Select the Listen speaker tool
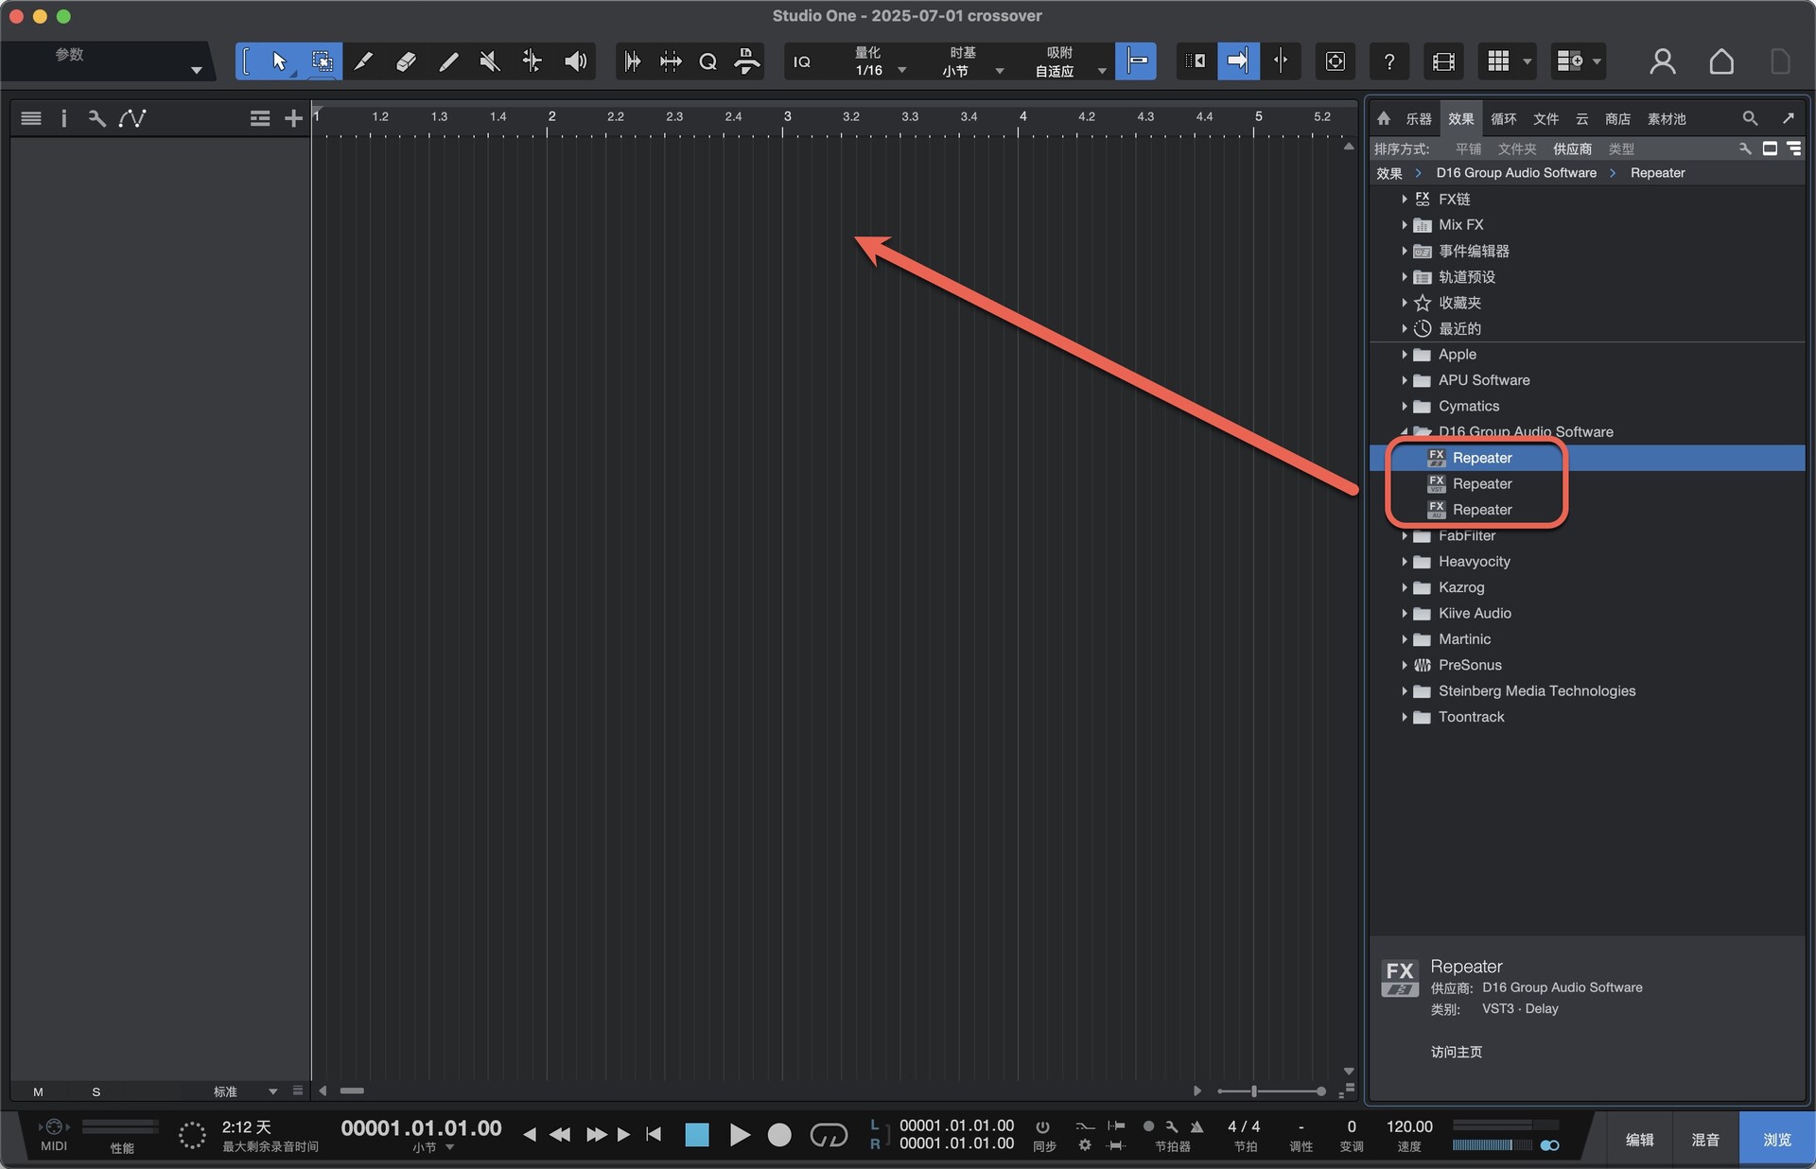Viewport: 1816px width, 1169px height. [x=575, y=61]
